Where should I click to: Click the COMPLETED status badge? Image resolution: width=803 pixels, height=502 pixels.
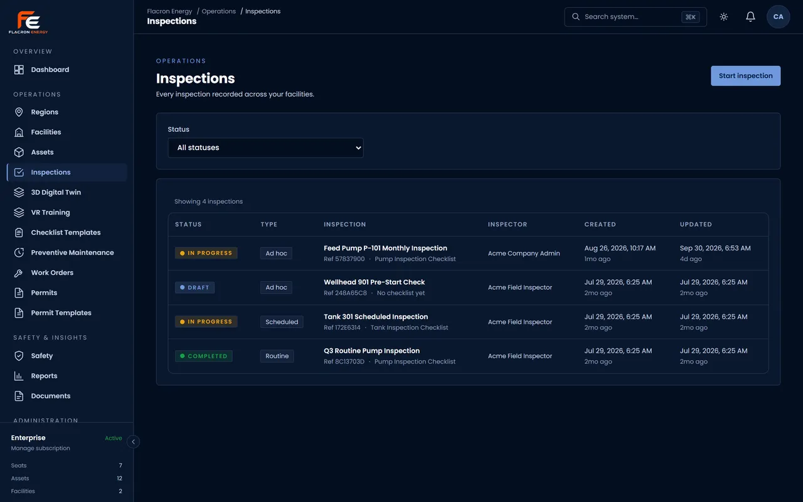(x=204, y=356)
